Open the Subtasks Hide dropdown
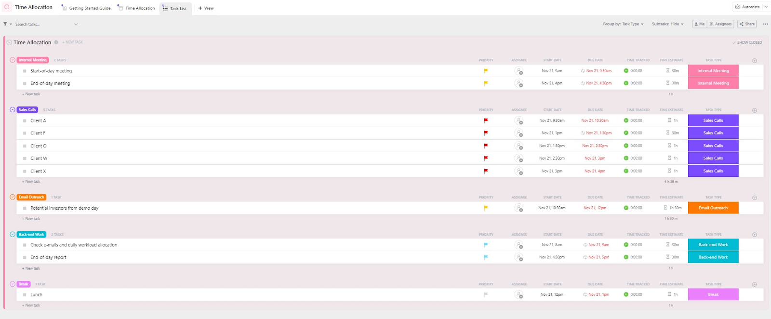This screenshot has width=771, height=319. [x=667, y=24]
